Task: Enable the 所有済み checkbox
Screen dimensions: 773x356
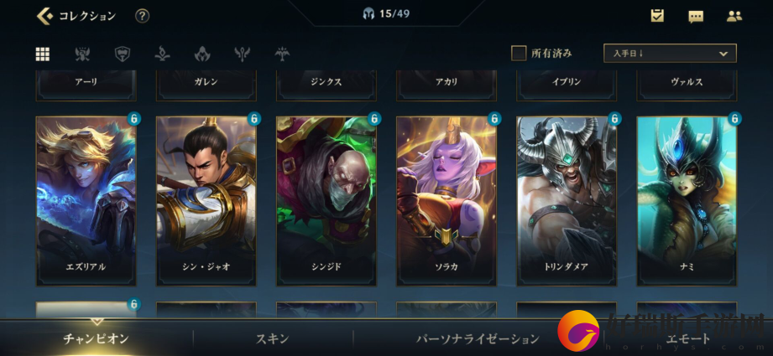Action: coord(519,53)
